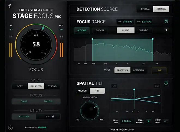The width and height of the screenshot is (180, 132).
Task: Toggle AUTO GAIN utility
Action: coord(24,117)
